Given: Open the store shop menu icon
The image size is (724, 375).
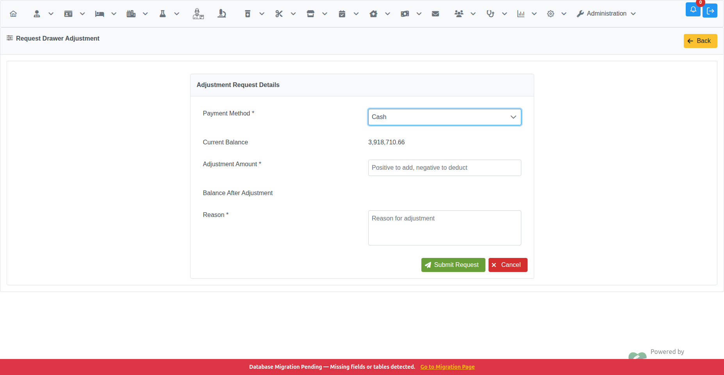Looking at the screenshot, I should [x=310, y=14].
